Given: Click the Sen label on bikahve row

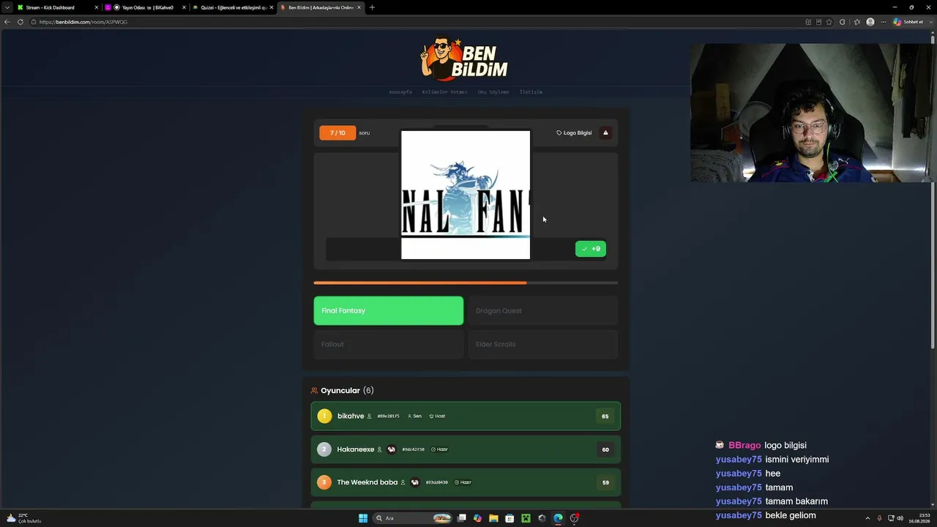Looking at the screenshot, I should (x=414, y=416).
